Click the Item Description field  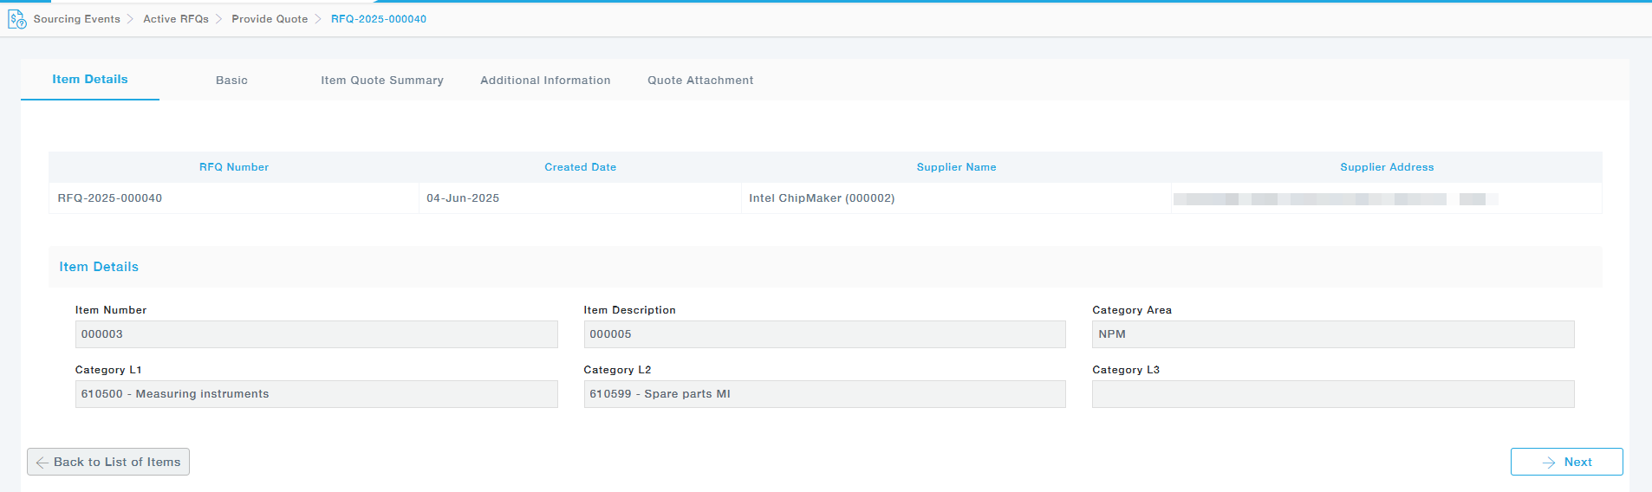tap(824, 334)
